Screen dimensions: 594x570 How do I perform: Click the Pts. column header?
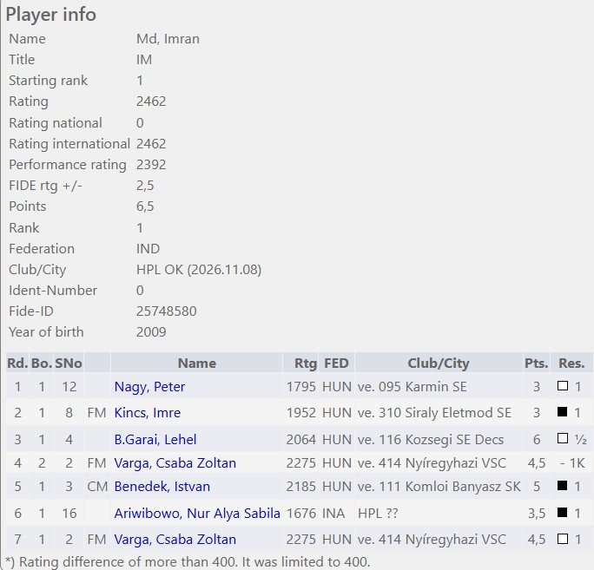pos(536,363)
